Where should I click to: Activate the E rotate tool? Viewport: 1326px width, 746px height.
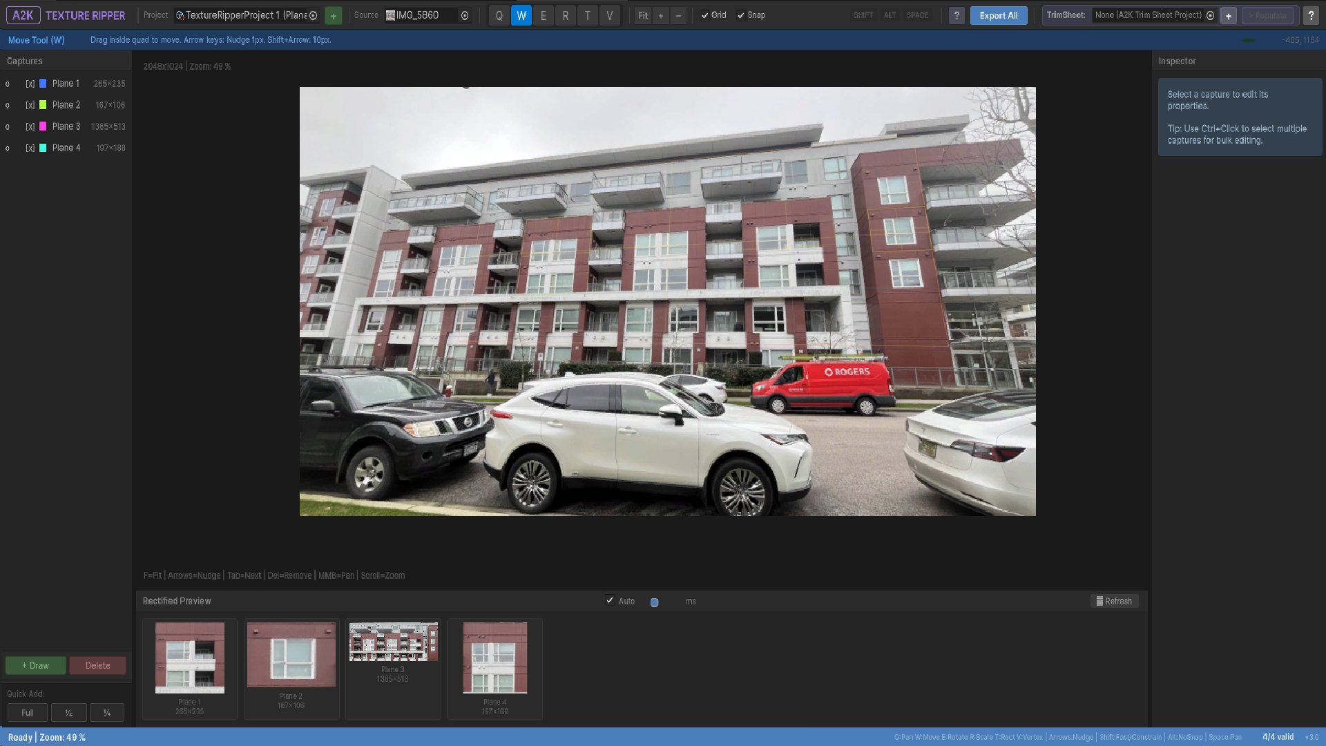(544, 15)
